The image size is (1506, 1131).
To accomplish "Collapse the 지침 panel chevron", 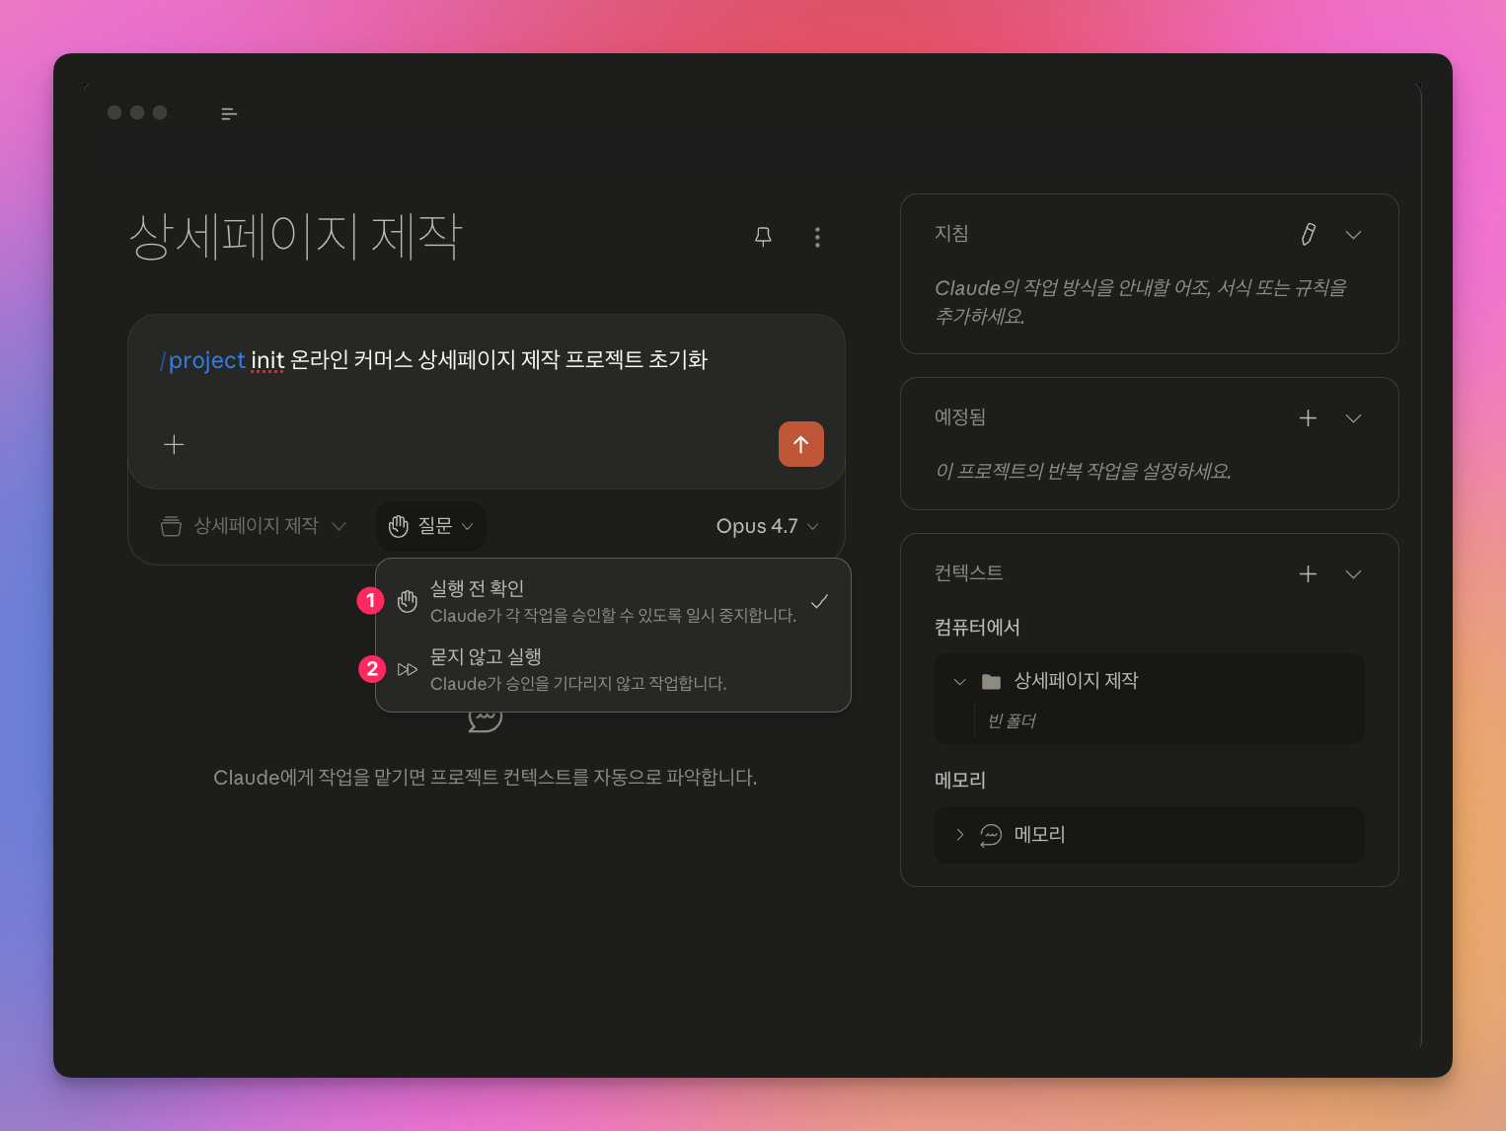I will pyautogui.click(x=1353, y=234).
